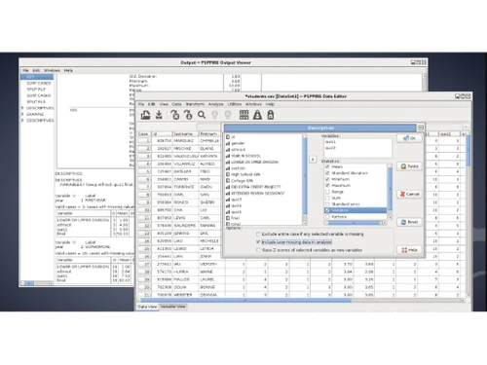The image size is (487, 365).
Task: Click the OK button in Descriptives dialog
Action: (x=409, y=138)
